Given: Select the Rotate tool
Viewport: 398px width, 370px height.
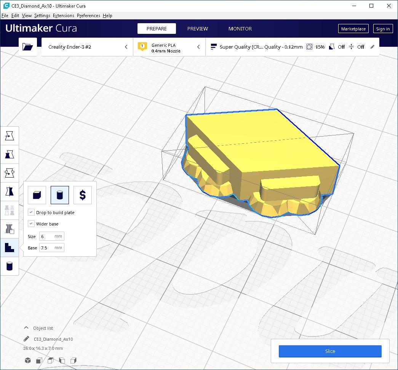Looking at the screenshot, I should pos(10,173).
